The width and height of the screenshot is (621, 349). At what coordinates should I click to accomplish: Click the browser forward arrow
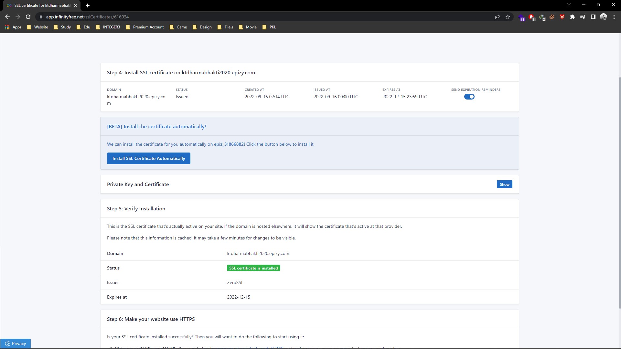[18, 17]
